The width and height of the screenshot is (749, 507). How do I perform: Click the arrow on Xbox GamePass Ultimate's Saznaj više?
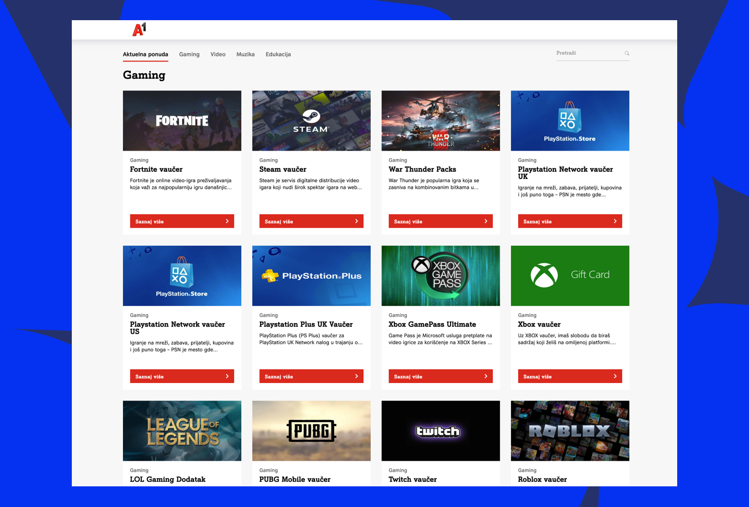tap(486, 376)
